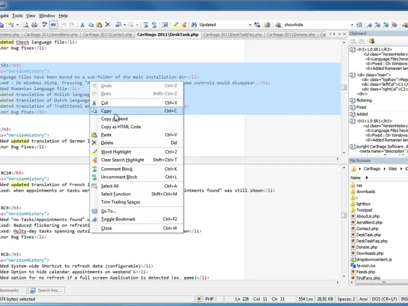The image size is (408, 306).
Task: Open the document tab list chevron
Action: click(x=339, y=34)
